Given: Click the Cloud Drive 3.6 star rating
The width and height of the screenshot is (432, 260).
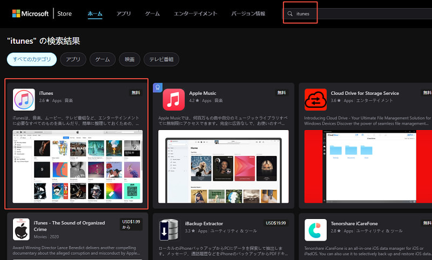Looking at the screenshot, I should [336, 100].
